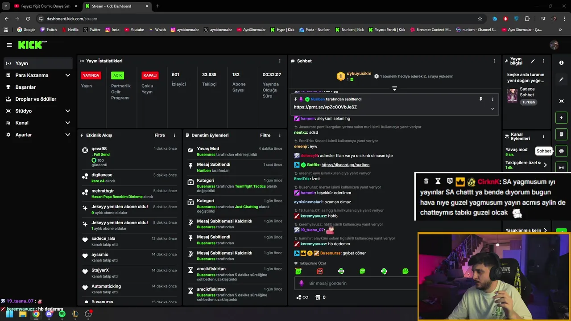Open a new browser tab
Screen dimensions: 571x321
coord(157,6)
